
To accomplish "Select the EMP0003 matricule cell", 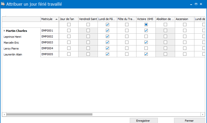I will click(50, 42).
